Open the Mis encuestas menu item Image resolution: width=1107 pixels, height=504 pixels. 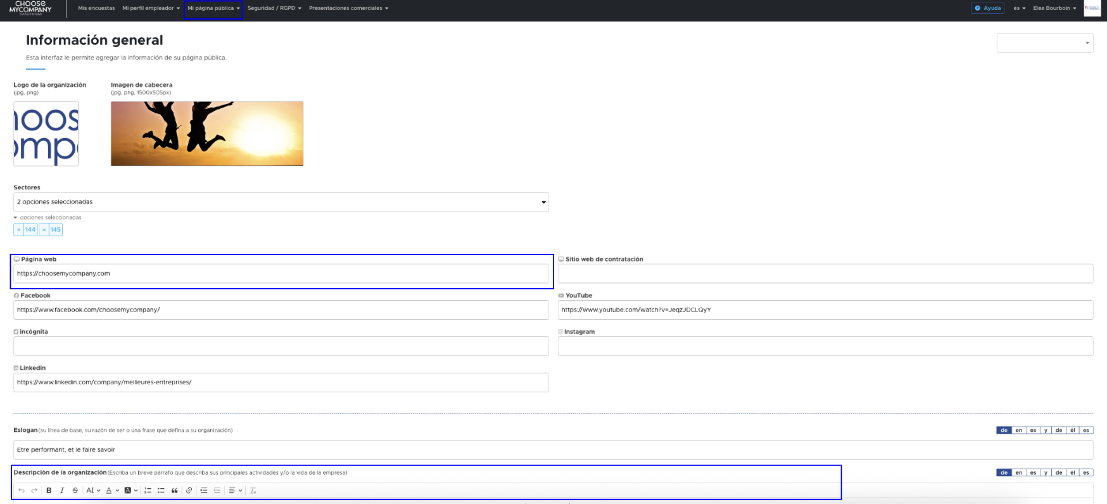(96, 8)
